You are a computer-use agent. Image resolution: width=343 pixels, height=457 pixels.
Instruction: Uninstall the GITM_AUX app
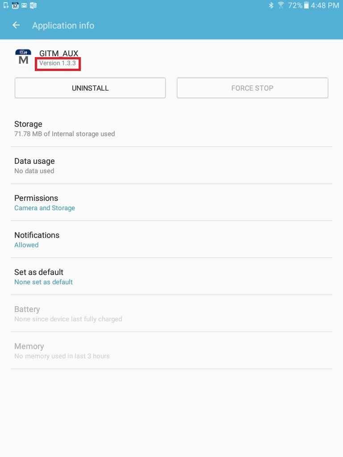click(x=90, y=88)
